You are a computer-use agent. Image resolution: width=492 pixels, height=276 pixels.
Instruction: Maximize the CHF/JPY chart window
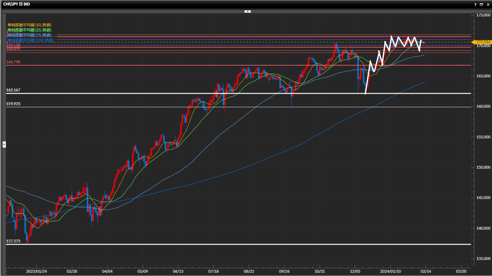481,5
